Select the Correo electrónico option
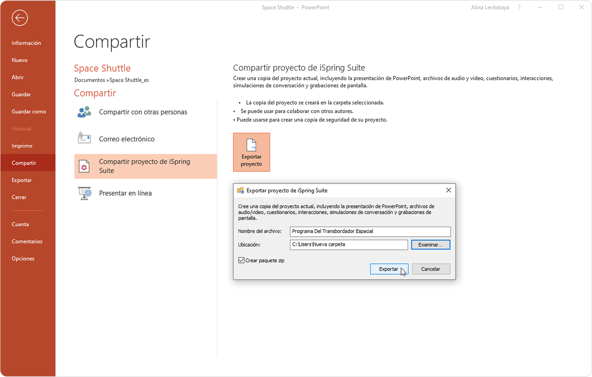Screen dimensions: 592x377 tap(146, 139)
